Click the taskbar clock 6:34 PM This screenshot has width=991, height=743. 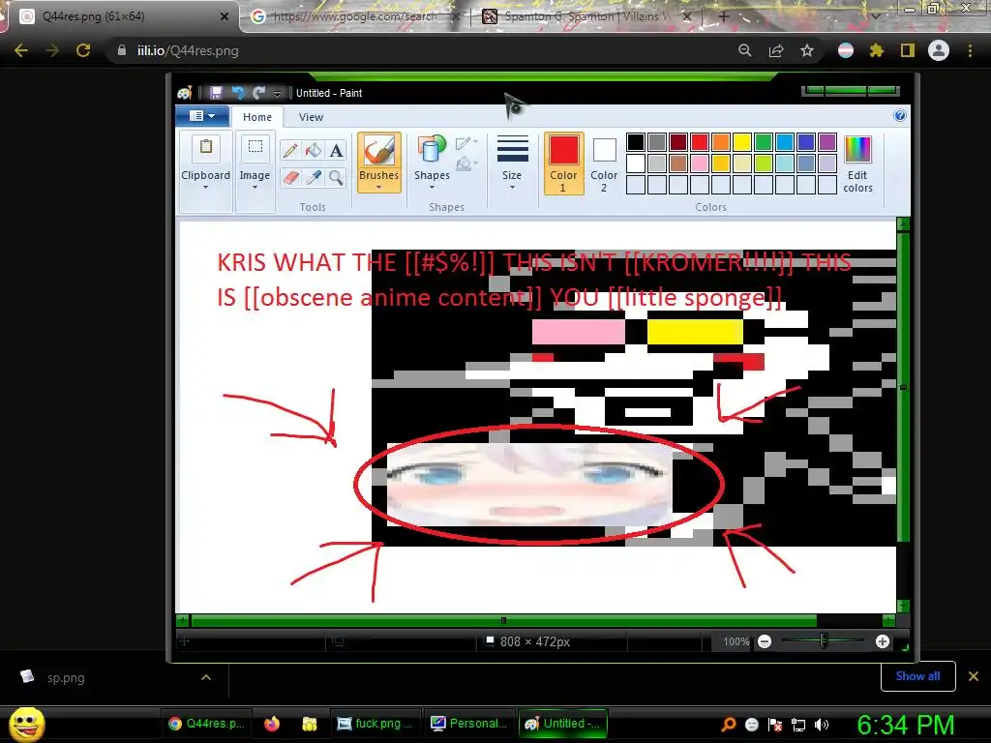[x=905, y=725]
